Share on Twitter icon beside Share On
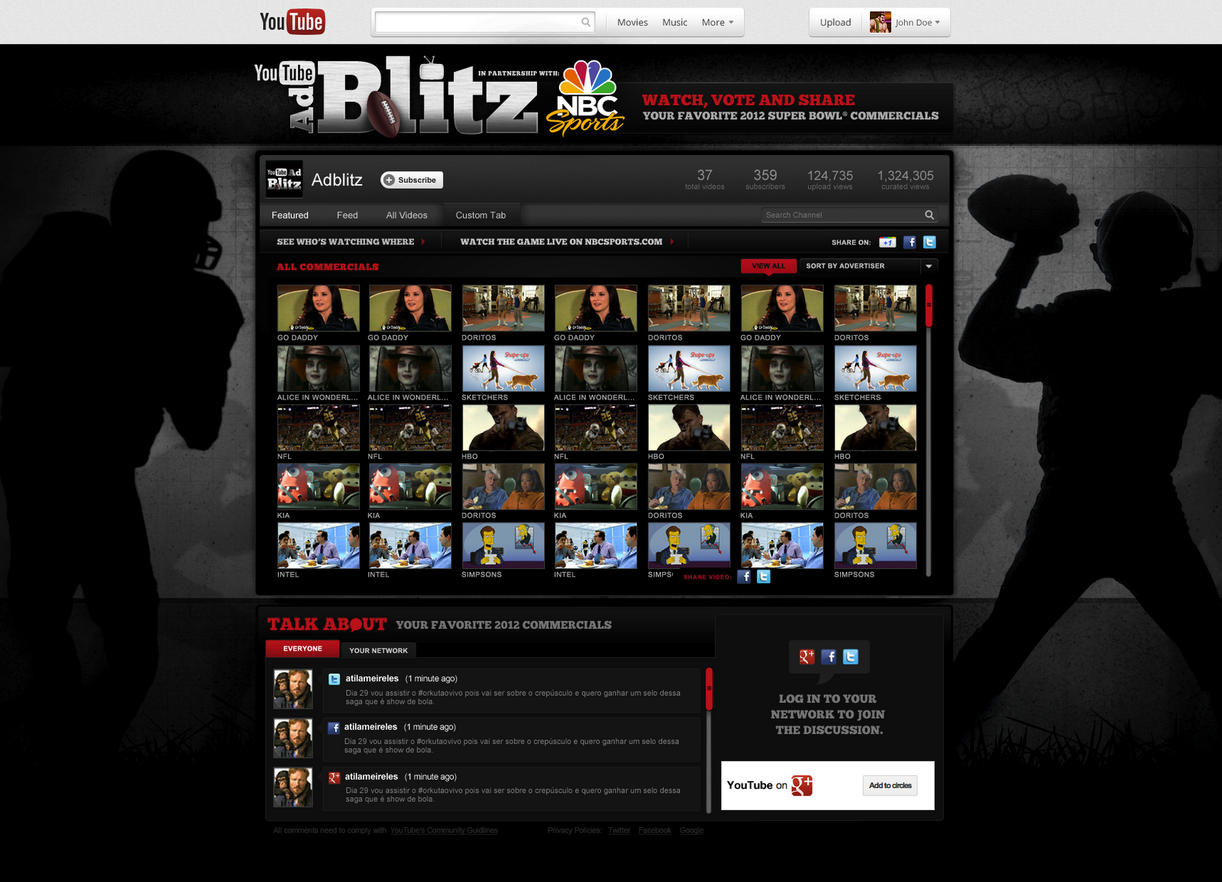 (x=929, y=242)
